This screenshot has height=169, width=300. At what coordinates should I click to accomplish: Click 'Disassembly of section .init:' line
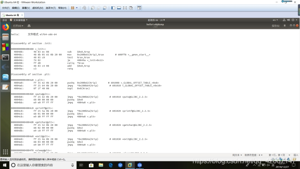31,43
